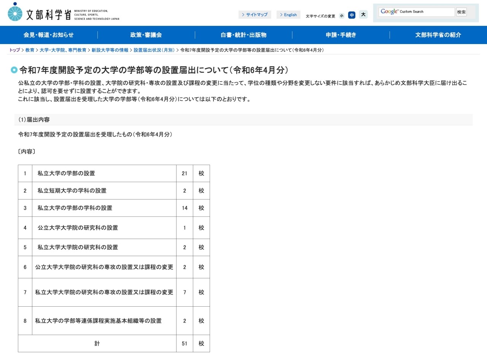Set font size to large (大)

tap(363, 15)
